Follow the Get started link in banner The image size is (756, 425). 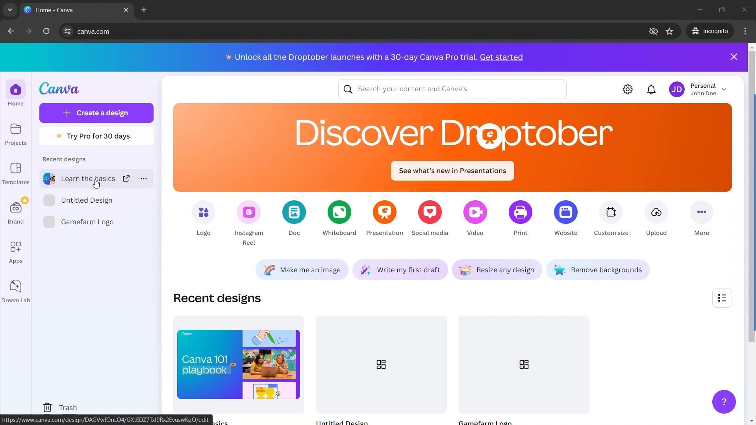coord(501,57)
